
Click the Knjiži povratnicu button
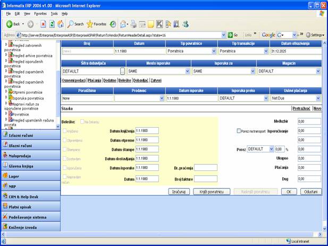click(212, 192)
